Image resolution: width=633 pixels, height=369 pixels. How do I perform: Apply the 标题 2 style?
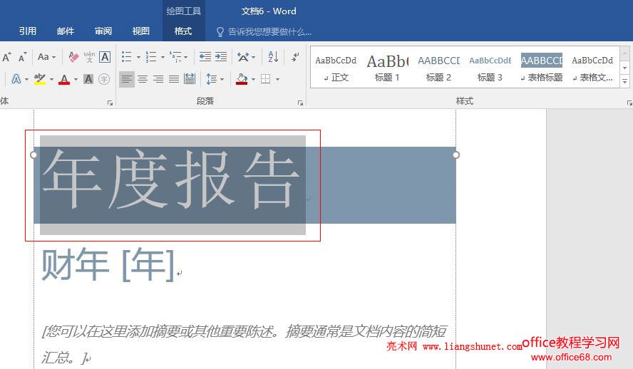point(438,68)
